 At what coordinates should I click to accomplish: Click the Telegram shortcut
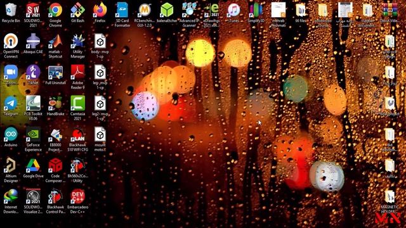pos(11,103)
